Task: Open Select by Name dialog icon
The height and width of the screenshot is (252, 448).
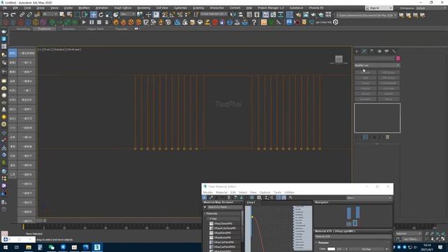Action: (69, 15)
